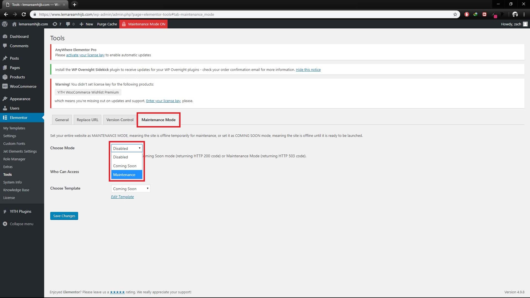Screen dimensions: 530x298
Task: Open Pages in the sidebar
Action: coord(15,68)
